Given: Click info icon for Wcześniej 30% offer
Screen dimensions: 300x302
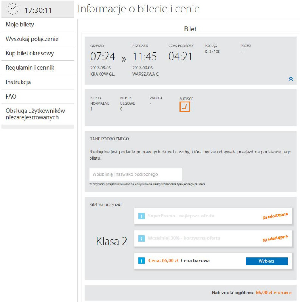Looking at the screenshot, I should click(x=142, y=239).
